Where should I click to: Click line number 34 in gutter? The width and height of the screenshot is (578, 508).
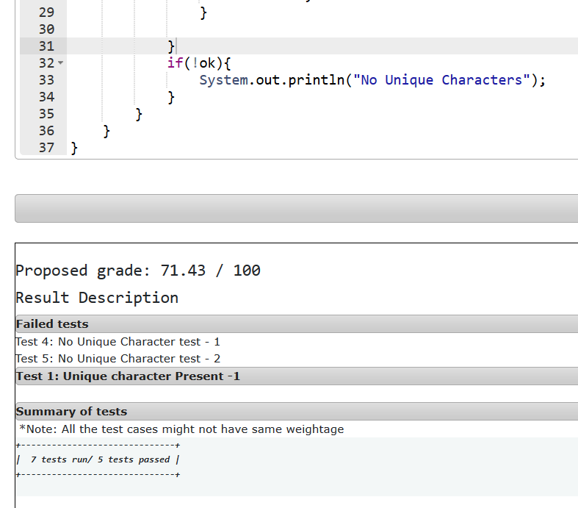click(x=46, y=97)
